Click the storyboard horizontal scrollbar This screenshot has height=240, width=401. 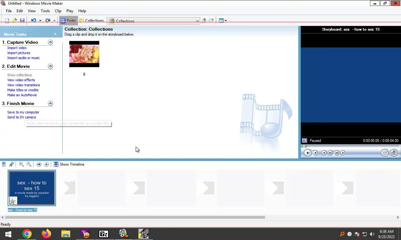pos(135,217)
